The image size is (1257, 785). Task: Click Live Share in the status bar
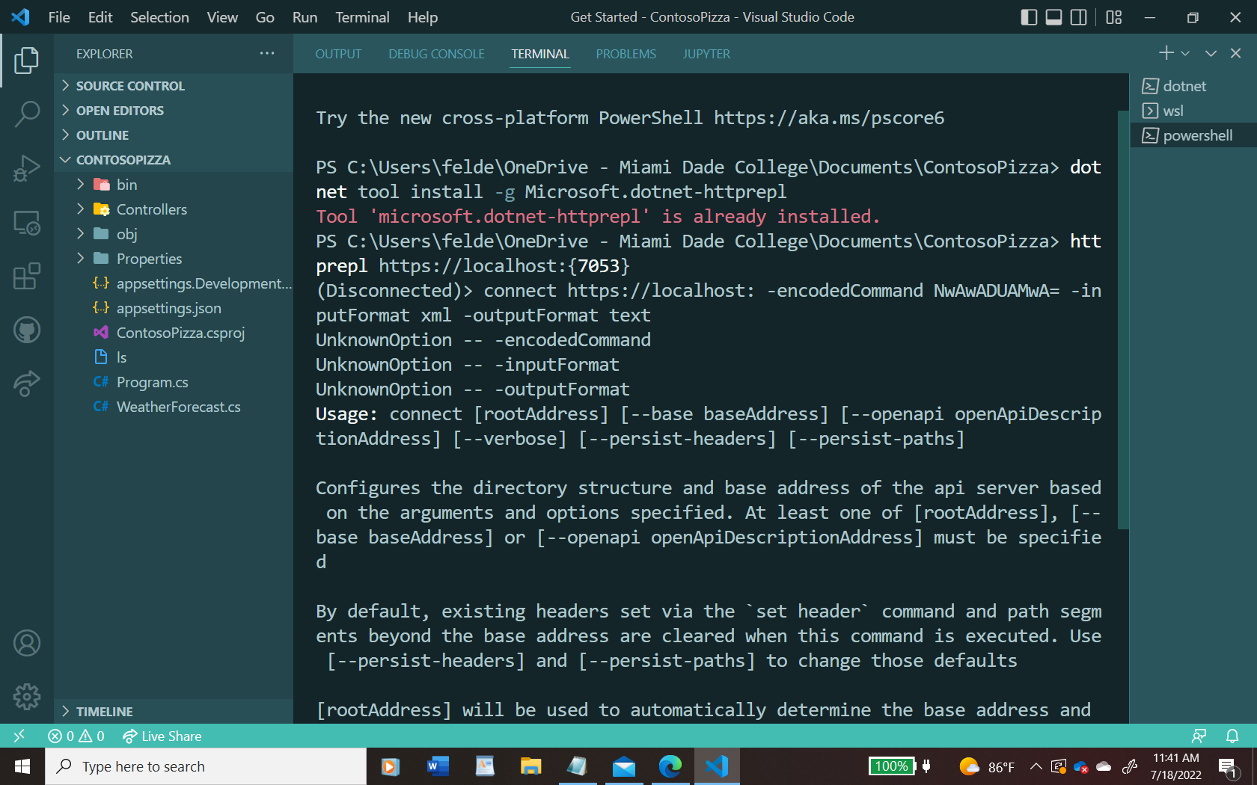[x=162, y=736]
